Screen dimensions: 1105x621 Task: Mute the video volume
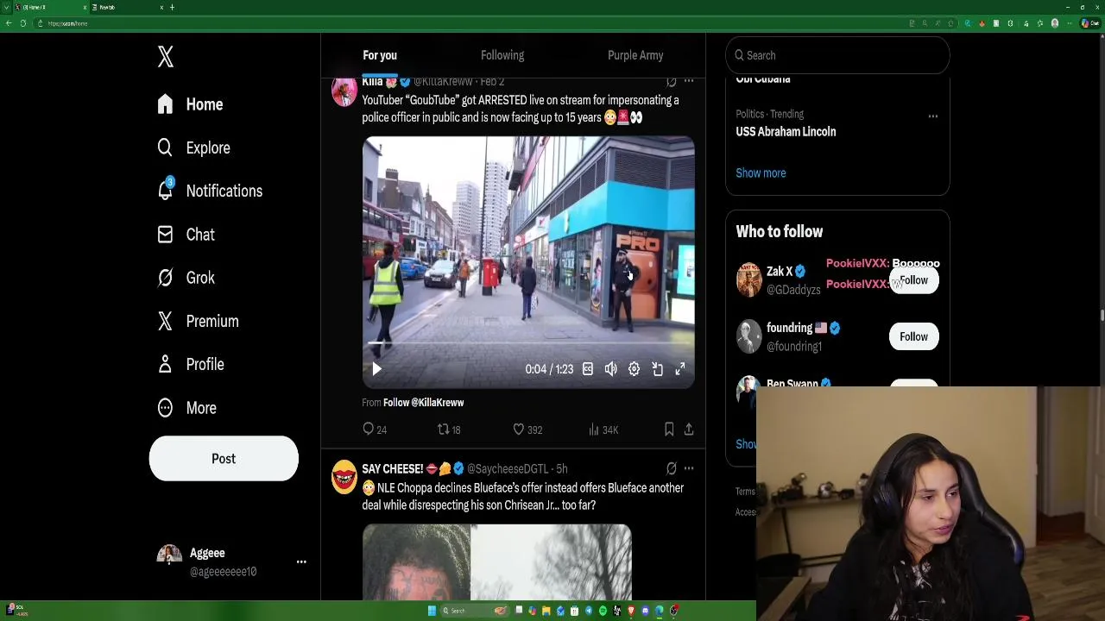point(611,369)
